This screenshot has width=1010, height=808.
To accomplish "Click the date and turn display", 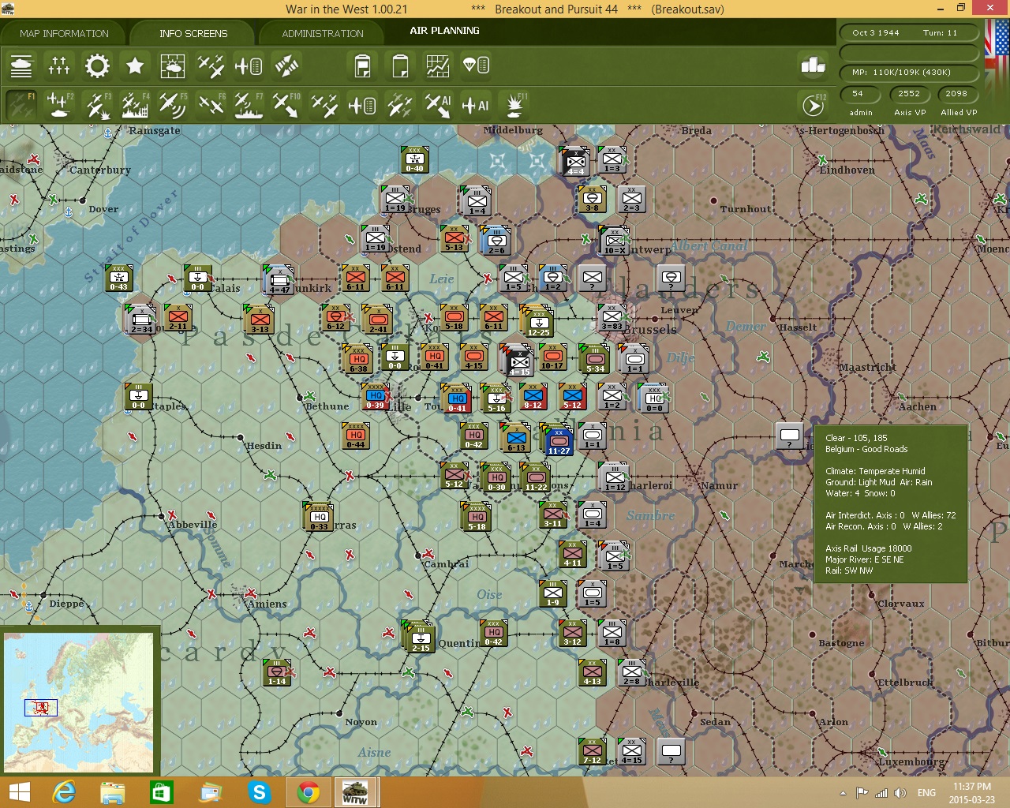I will [907, 32].
